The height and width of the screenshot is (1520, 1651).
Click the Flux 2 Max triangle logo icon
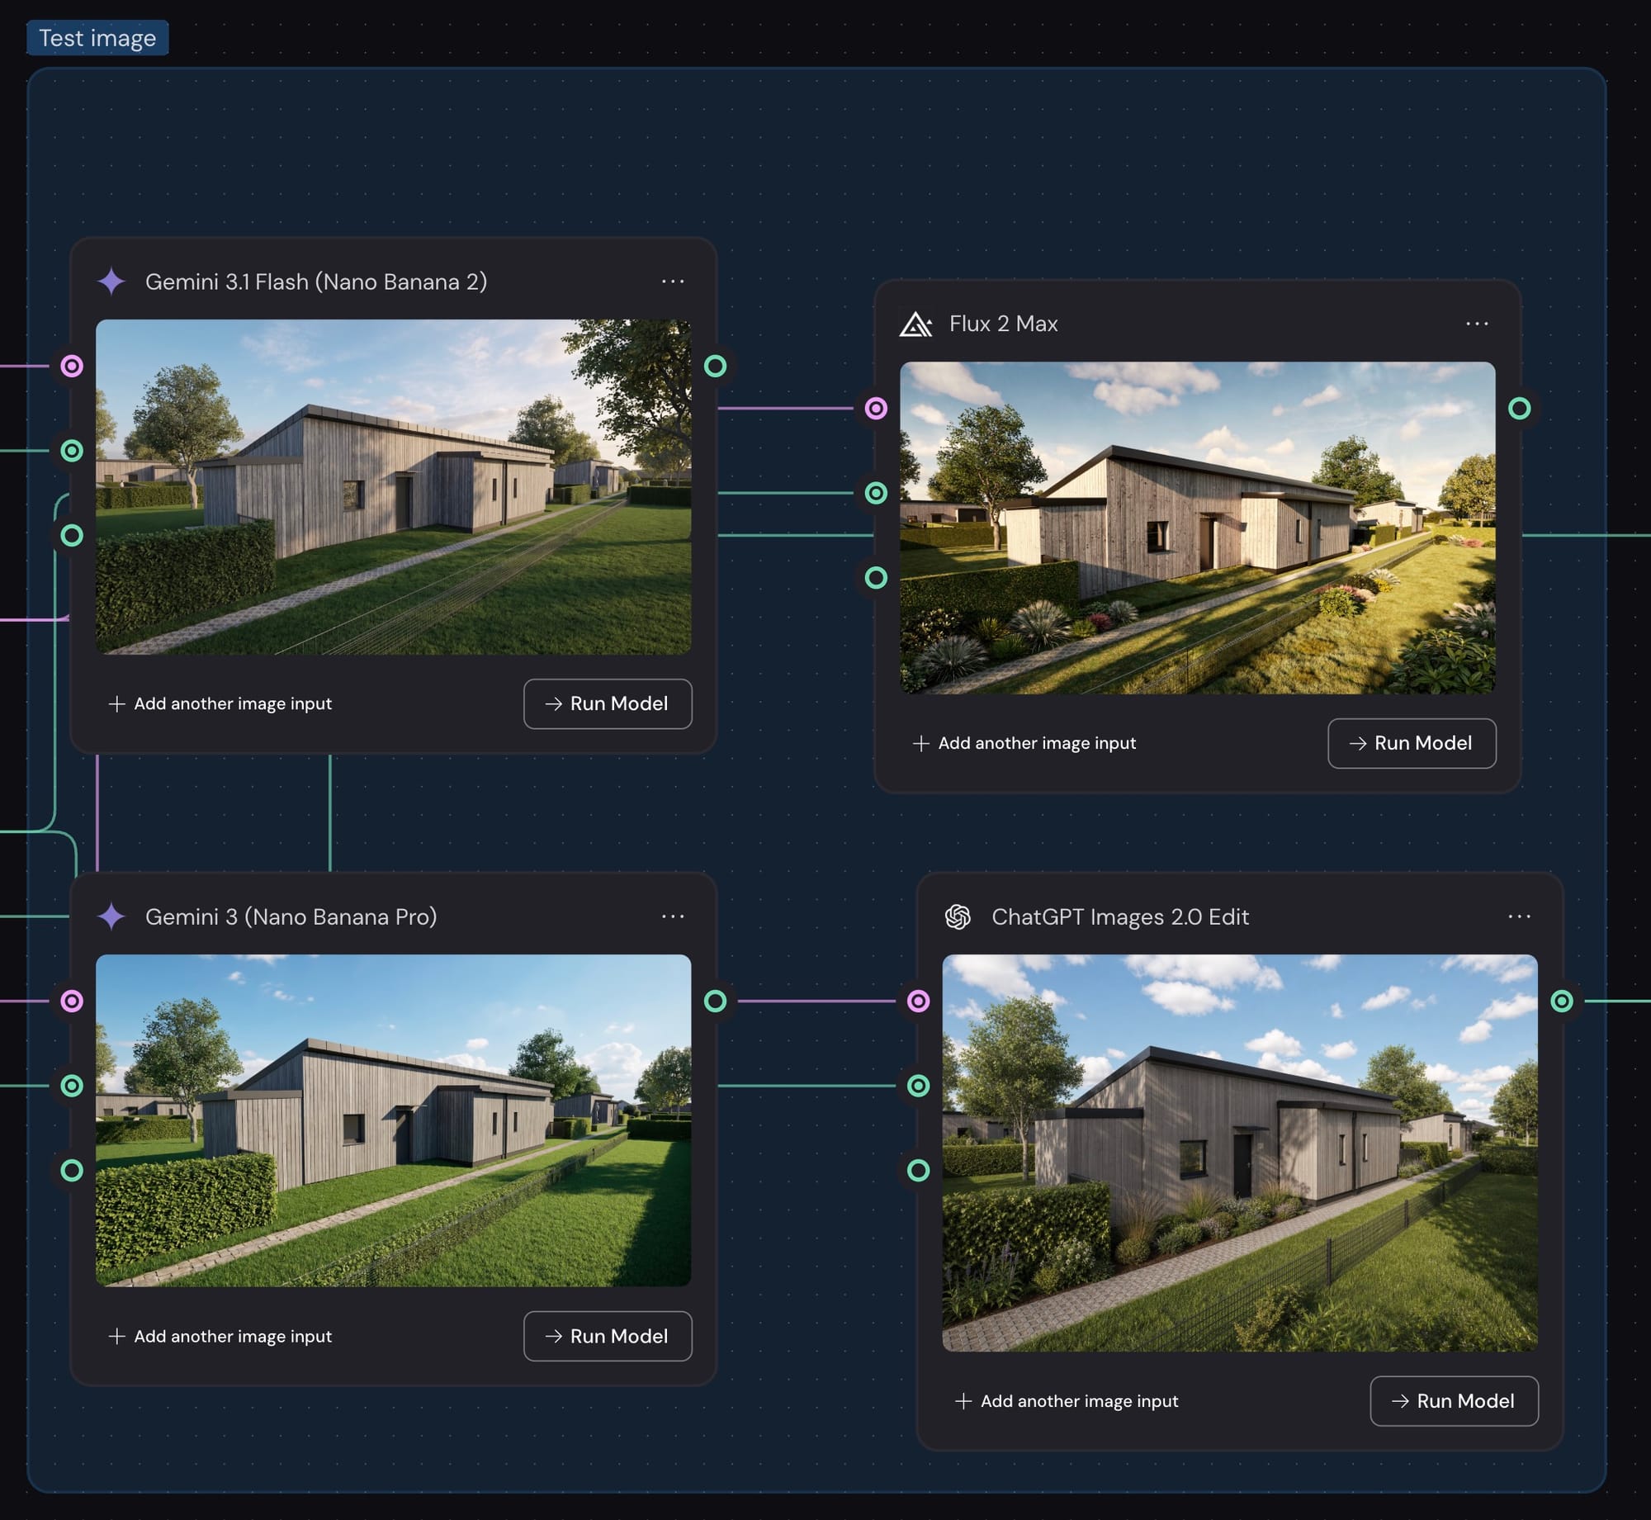click(x=915, y=324)
